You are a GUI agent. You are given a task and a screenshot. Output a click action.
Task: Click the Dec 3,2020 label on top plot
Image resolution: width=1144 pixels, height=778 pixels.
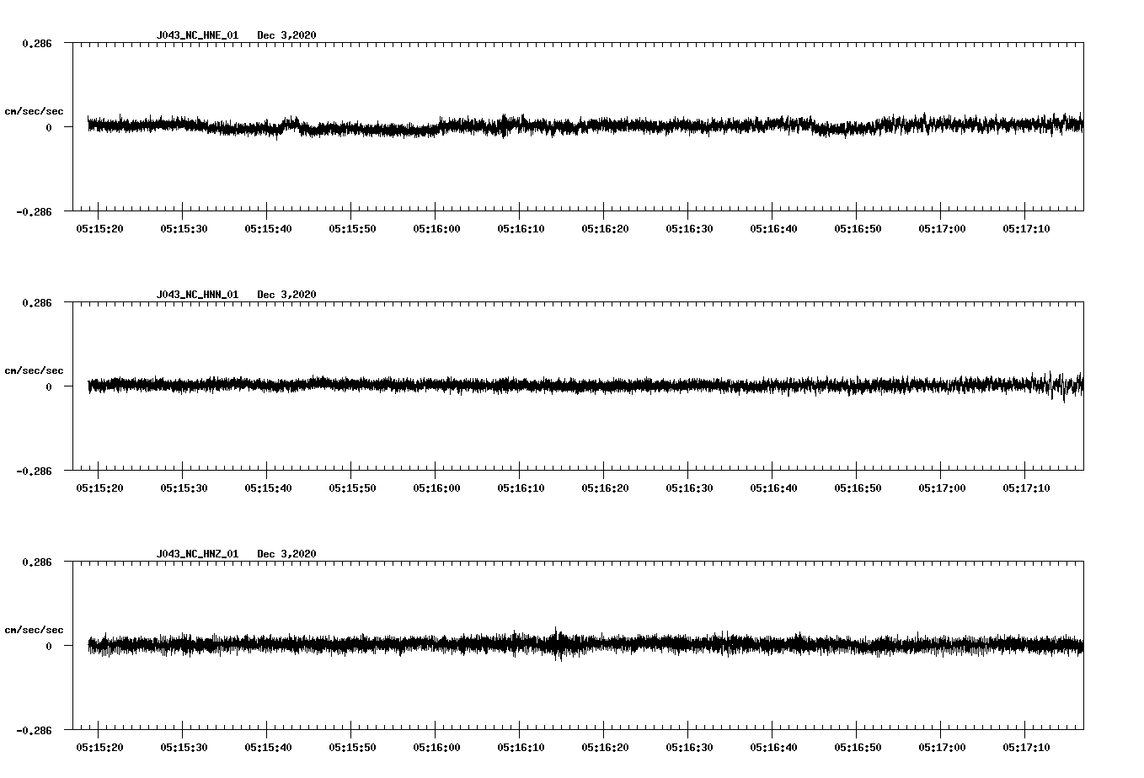[x=287, y=35]
